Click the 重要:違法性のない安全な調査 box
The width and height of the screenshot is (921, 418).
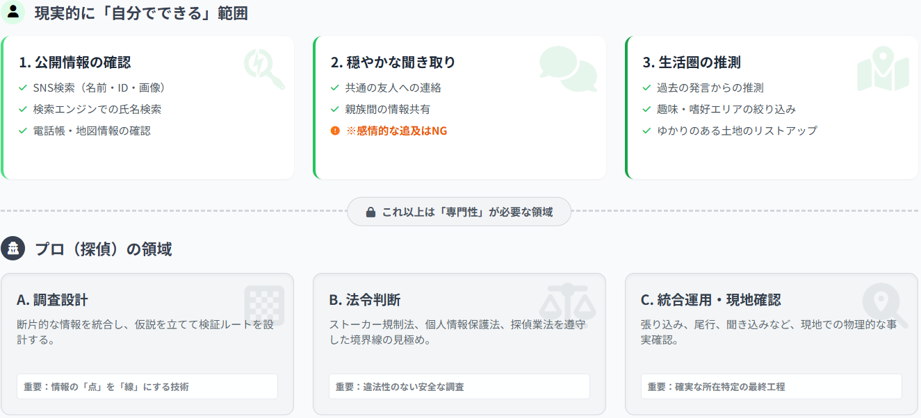pos(459,387)
